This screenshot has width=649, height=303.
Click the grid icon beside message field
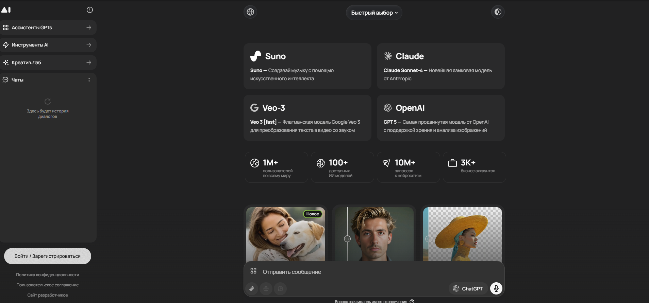click(x=253, y=271)
